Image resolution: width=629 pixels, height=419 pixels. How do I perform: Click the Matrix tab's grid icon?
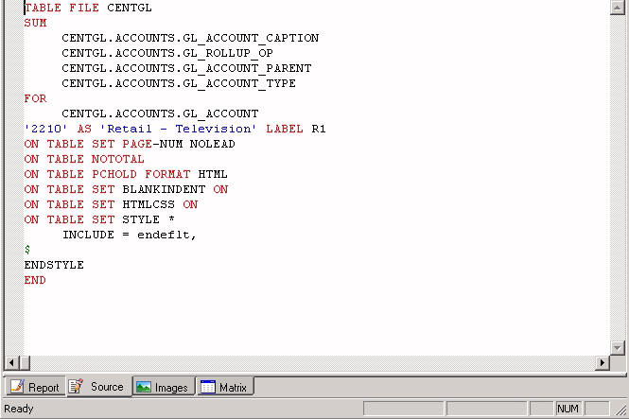(x=208, y=387)
